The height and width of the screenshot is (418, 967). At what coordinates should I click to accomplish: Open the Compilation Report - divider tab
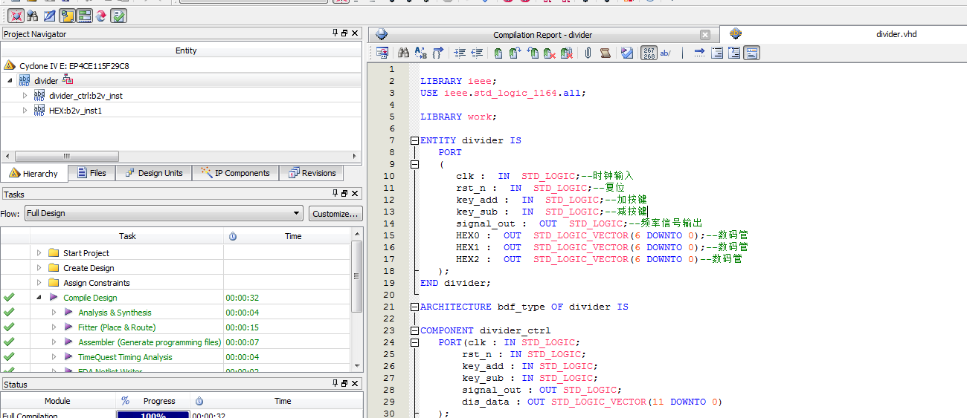542,35
